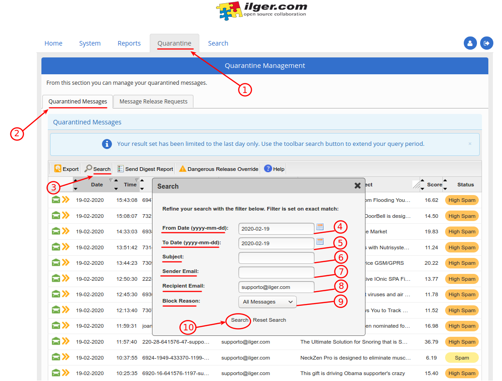Focus the From Date input field
502x381 pixels.
(276, 229)
